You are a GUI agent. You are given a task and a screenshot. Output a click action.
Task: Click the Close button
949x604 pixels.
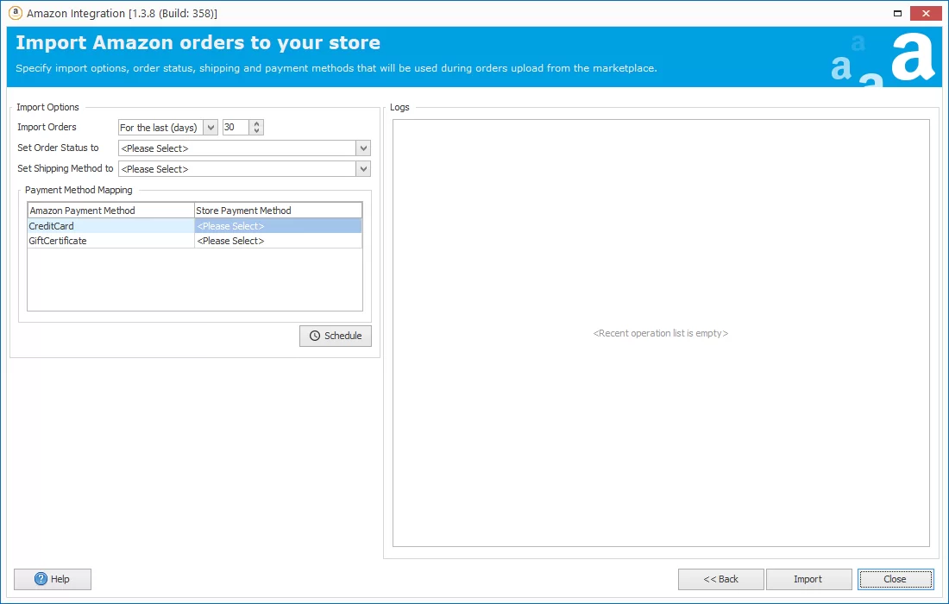click(896, 579)
